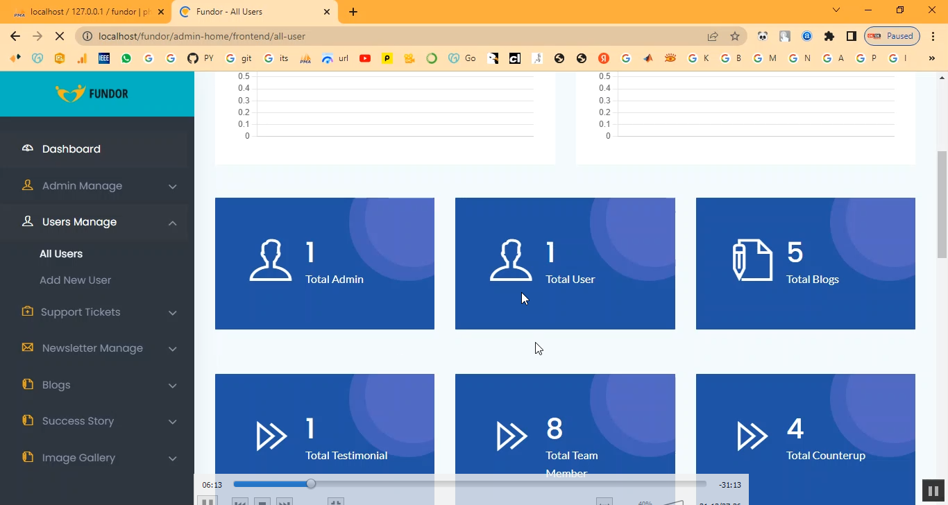Click the Dashboard icon in sidebar

point(28,148)
